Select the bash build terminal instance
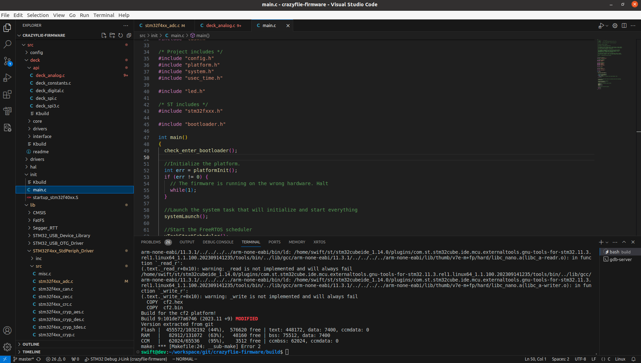 tap(620, 252)
